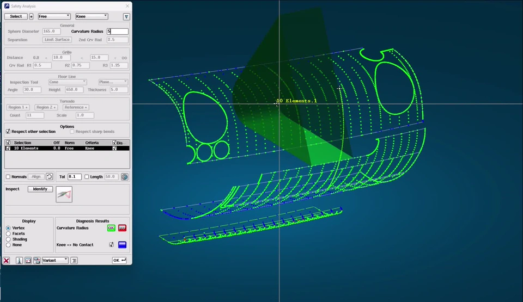This screenshot has width=523, height=302.
Task: Click the inspect section-plane thumbnail icon
Action: [x=64, y=194]
